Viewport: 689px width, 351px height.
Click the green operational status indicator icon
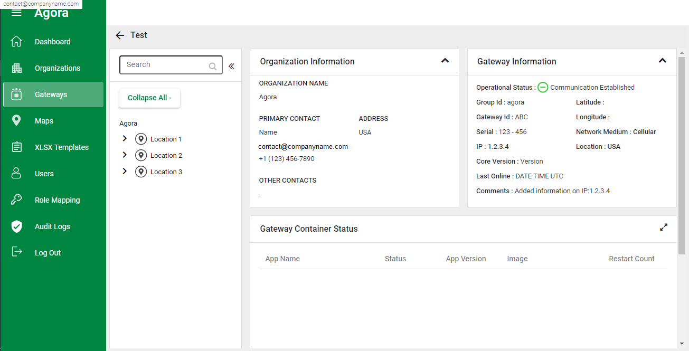(543, 88)
